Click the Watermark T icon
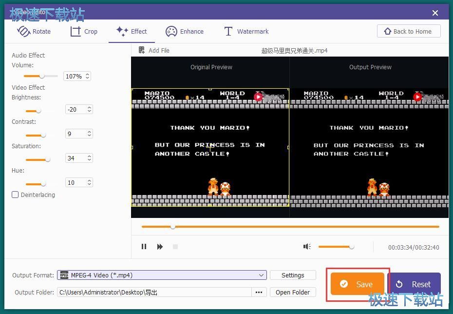Screen dimensions: 453x314 [228, 31]
